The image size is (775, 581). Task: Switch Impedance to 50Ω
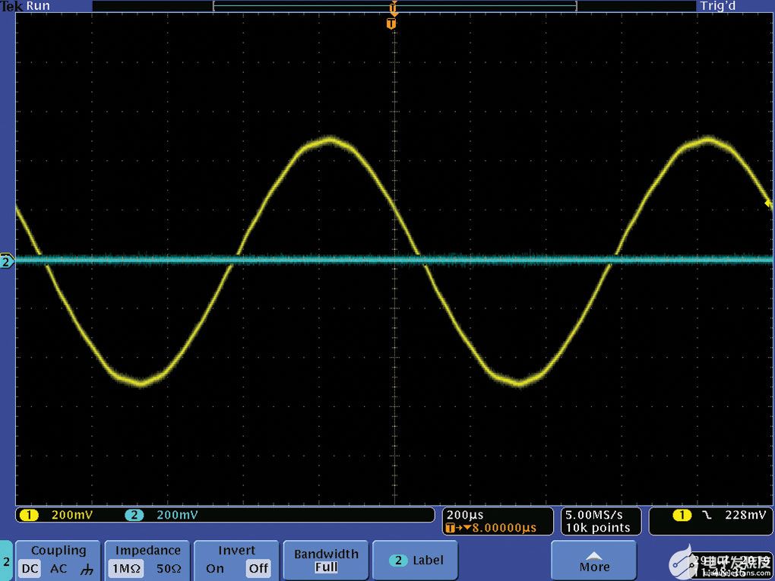(x=169, y=568)
